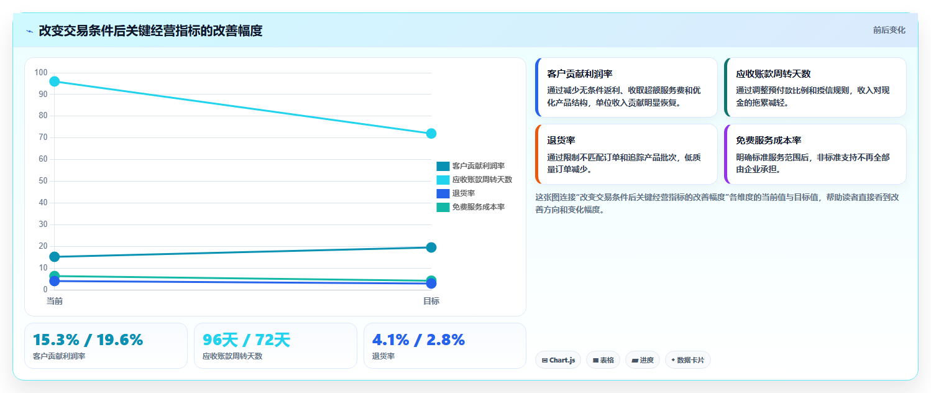Toggle 免费服务成本率 legend color box
The height and width of the screenshot is (393, 931).
pos(443,207)
